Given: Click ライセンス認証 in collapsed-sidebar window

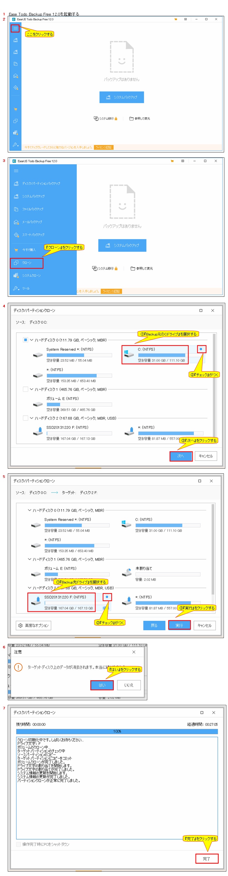Looking at the screenshot, I should (104, 147).
